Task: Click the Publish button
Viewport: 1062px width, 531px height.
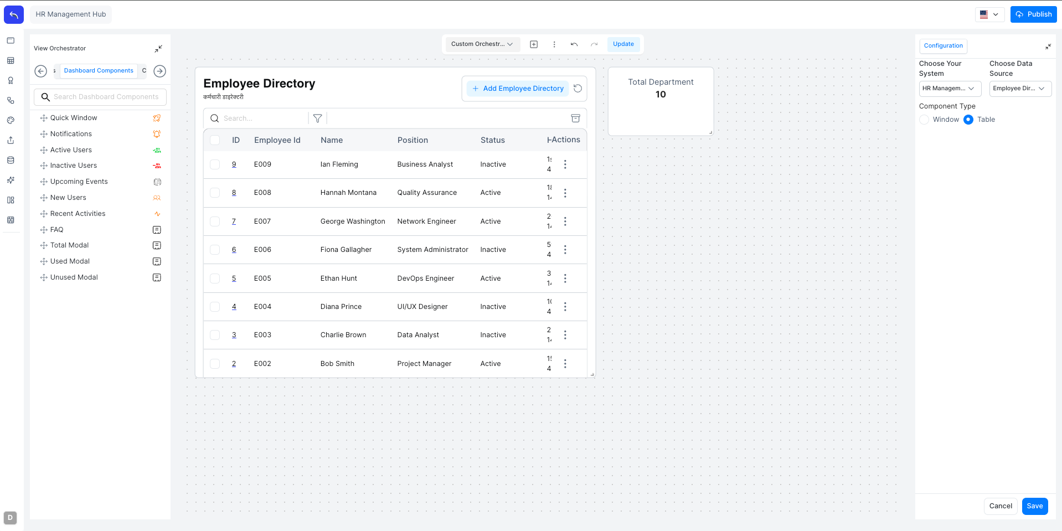Action: [x=1033, y=14]
